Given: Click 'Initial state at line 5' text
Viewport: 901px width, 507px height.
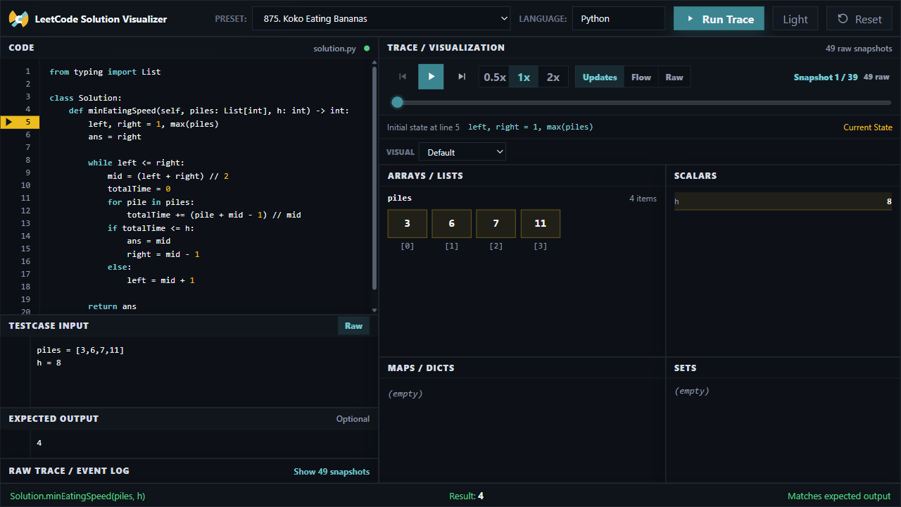Looking at the screenshot, I should pos(423,127).
